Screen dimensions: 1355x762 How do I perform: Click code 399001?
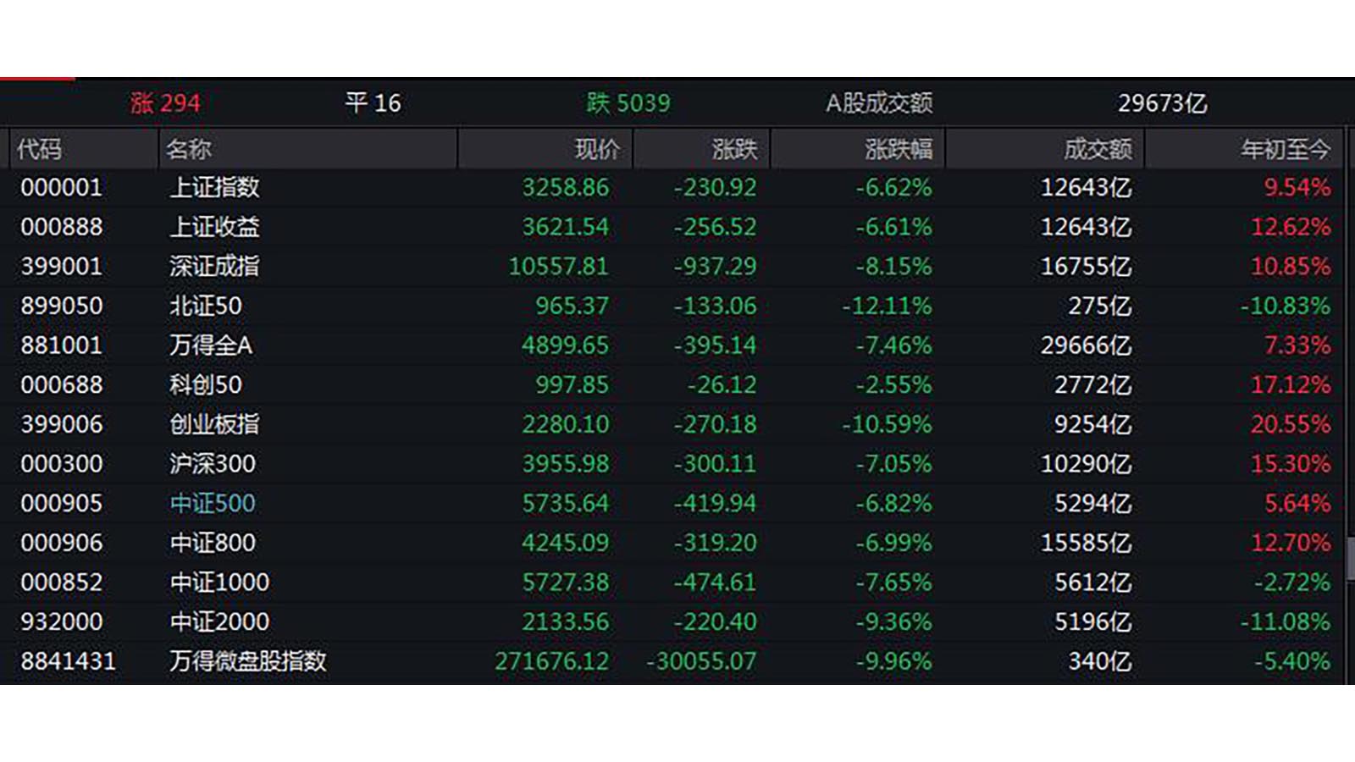click(62, 266)
